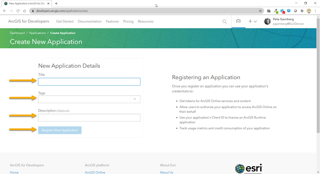
Task: Click the blue shield extension icon
Action: pyautogui.click(x=289, y=11)
